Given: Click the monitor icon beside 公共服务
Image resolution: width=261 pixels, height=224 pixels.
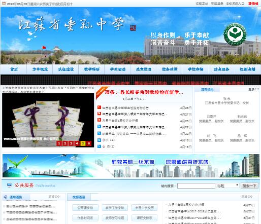Looking at the screenshot, I should [x=9, y=185].
